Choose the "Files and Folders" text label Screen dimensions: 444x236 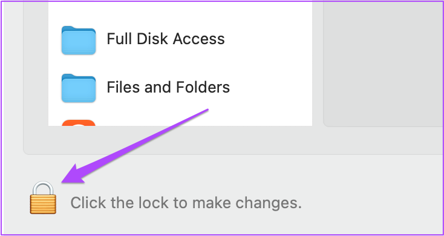(x=168, y=87)
